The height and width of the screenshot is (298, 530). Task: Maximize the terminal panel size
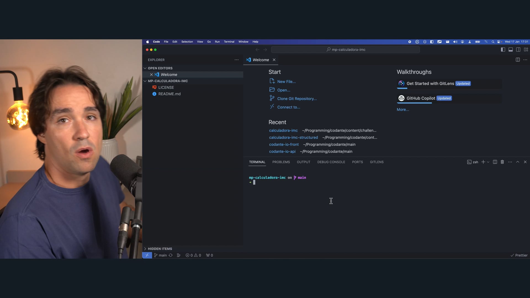[x=518, y=162]
